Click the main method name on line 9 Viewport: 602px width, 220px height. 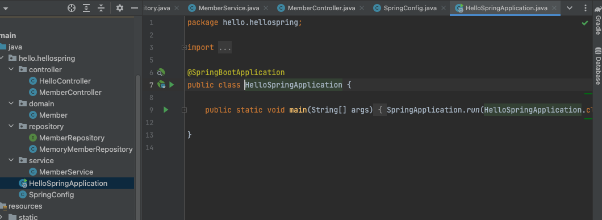coord(298,110)
